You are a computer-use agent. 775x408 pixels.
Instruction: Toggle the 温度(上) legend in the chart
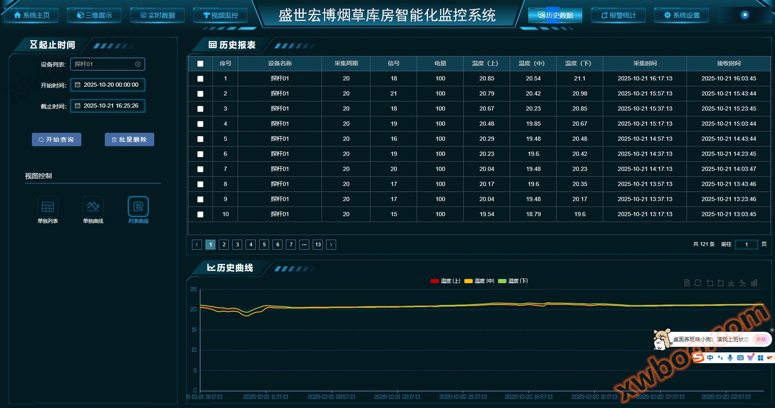point(446,281)
